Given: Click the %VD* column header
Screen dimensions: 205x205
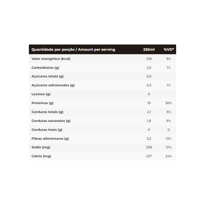Looking at the screenshot, I should 169,49.
